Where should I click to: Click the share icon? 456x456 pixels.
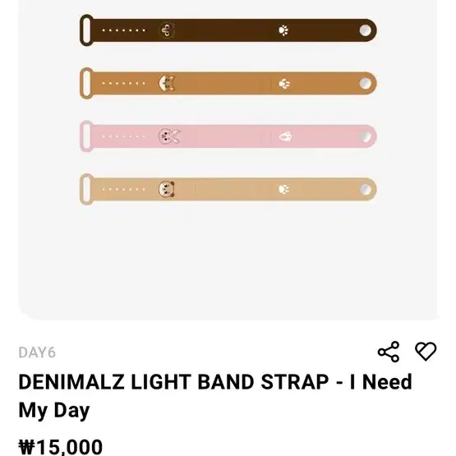coord(389,352)
